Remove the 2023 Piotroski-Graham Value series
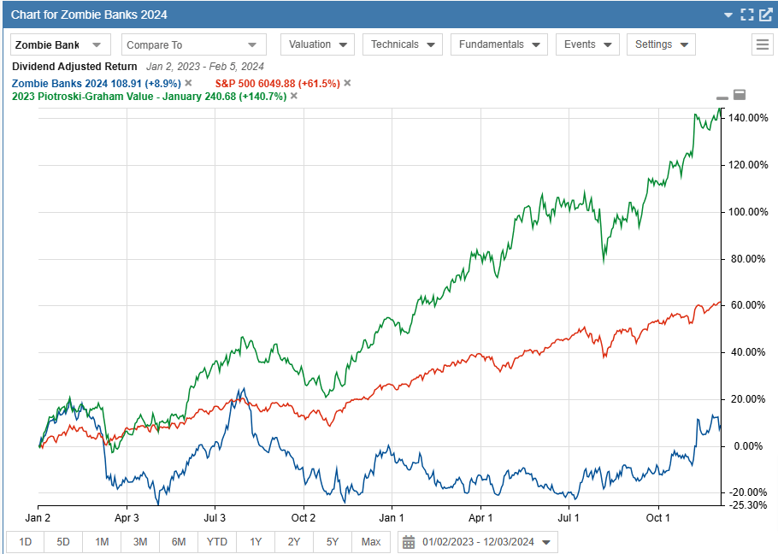The width and height of the screenshot is (778, 554). (294, 96)
